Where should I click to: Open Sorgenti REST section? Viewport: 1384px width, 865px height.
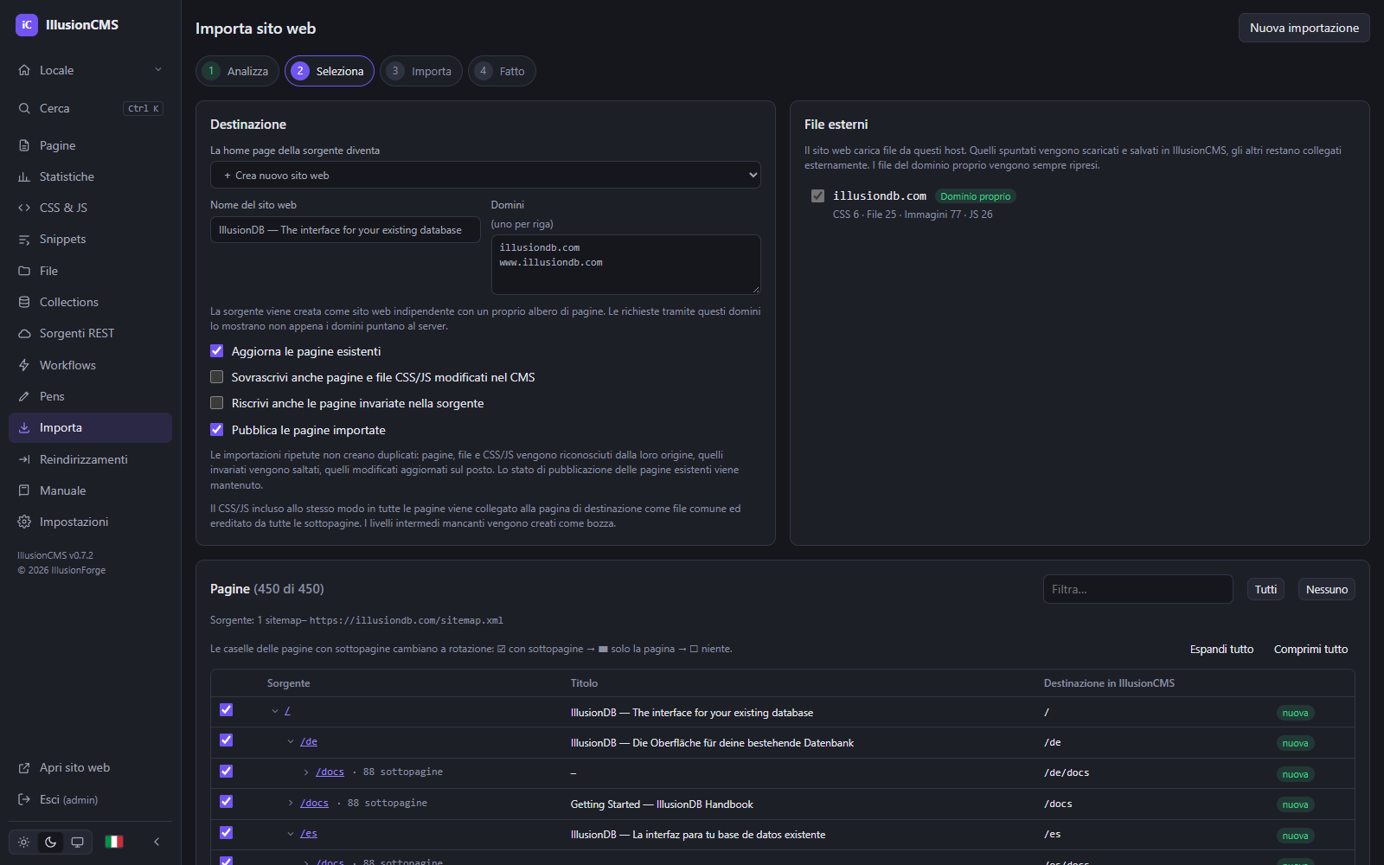pos(90,333)
